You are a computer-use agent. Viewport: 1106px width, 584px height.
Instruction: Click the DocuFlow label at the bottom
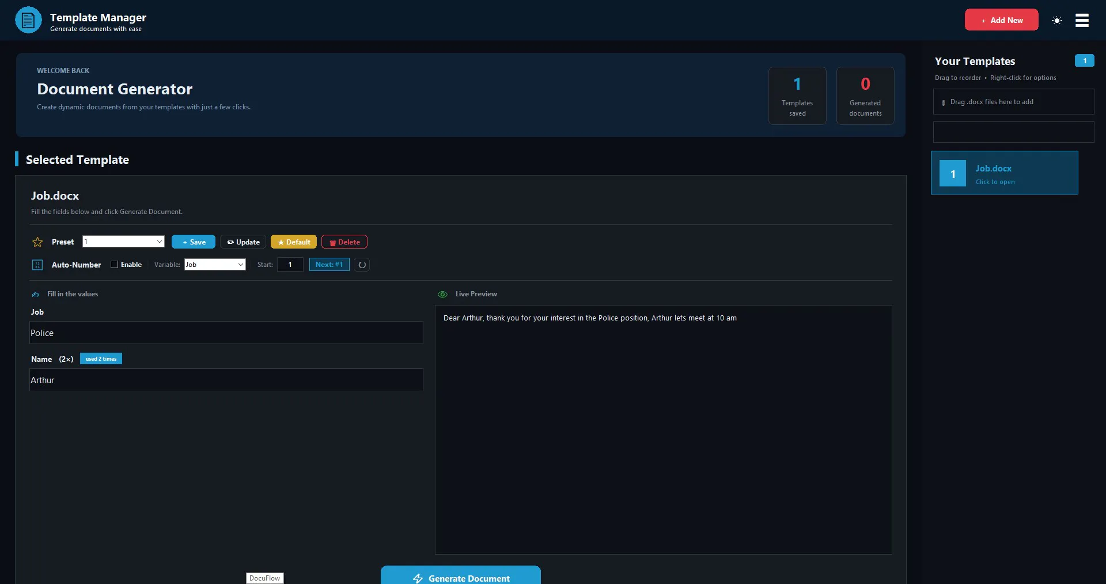point(265,578)
